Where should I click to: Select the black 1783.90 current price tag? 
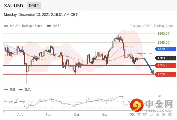(165, 58)
